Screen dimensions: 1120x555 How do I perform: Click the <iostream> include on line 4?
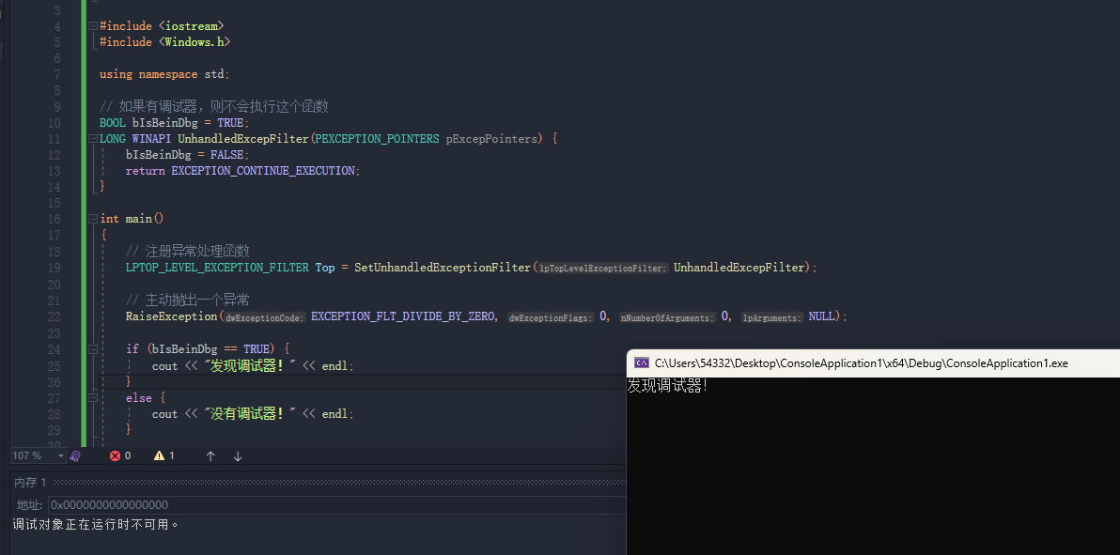[x=192, y=25]
